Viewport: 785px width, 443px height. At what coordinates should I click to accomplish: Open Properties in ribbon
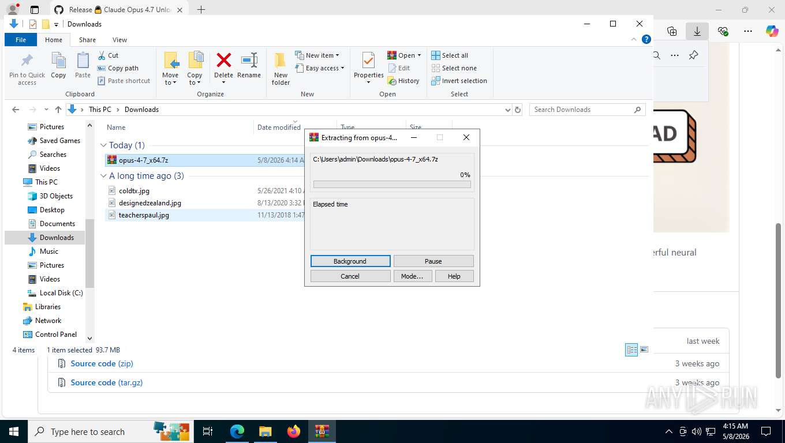tap(368, 67)
